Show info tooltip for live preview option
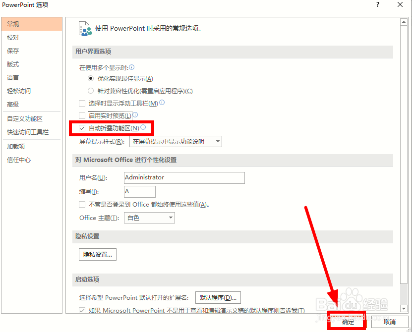The image size is (412, 332). pos(135,114)
